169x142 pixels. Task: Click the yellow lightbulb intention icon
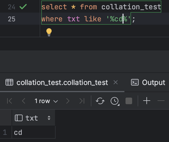click(49, 32)
